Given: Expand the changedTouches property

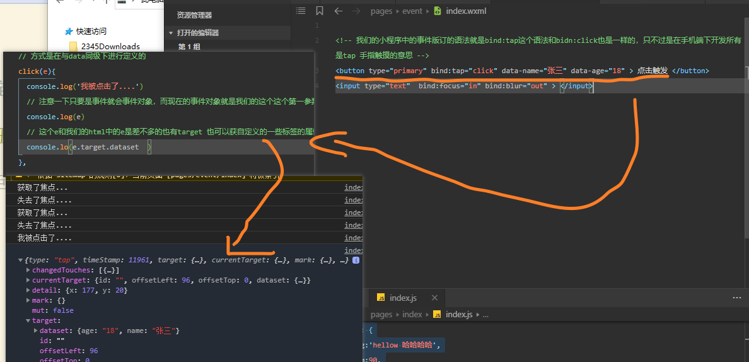Looking at the screenshot, I should pos(28,270).
